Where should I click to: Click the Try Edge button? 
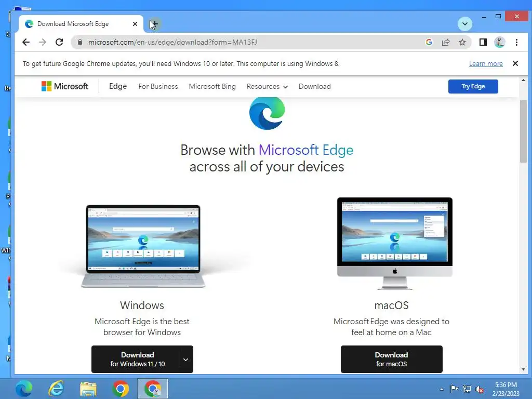473,86
